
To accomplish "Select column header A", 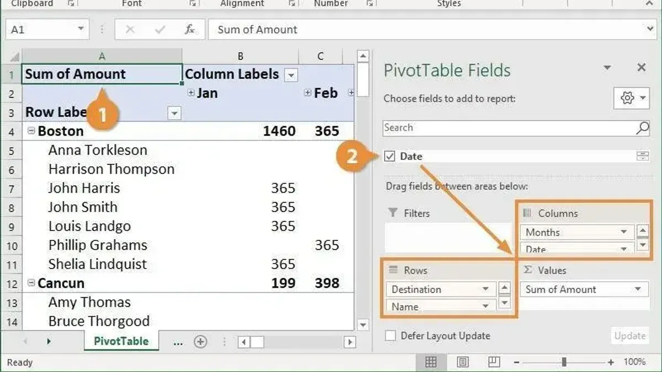I will 102,56.
